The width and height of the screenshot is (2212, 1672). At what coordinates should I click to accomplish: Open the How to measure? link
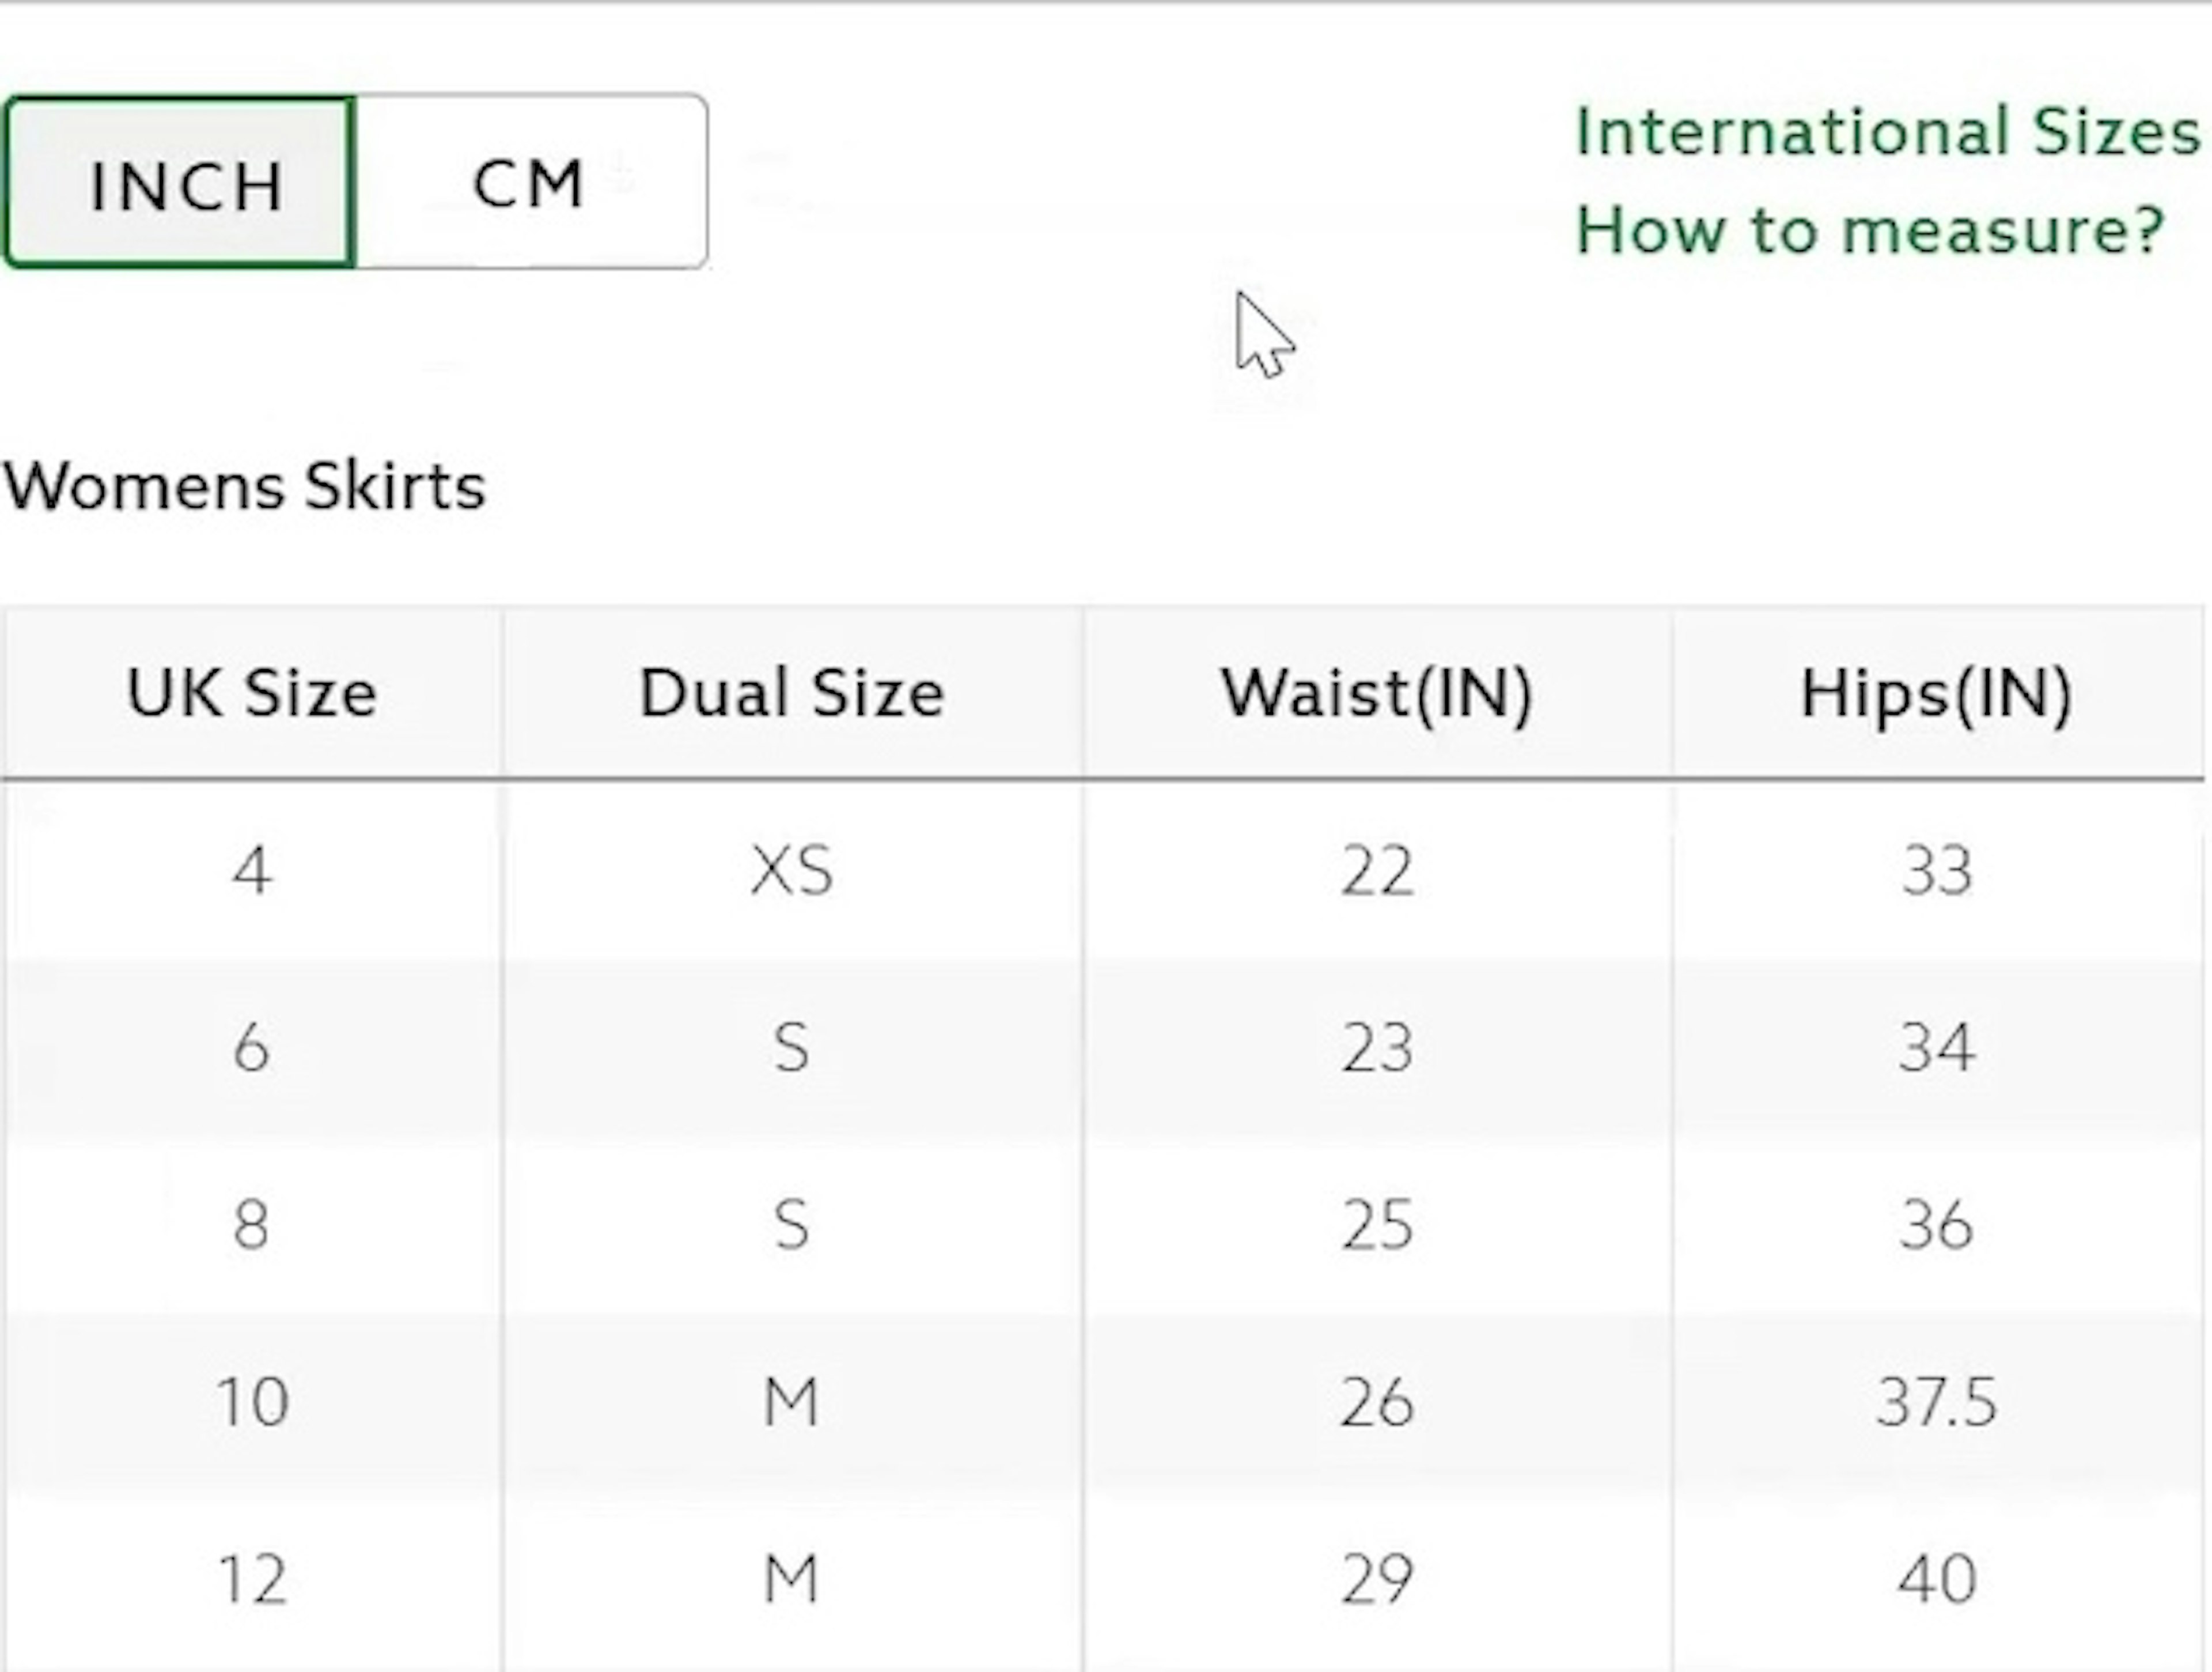pos(1869,230)
